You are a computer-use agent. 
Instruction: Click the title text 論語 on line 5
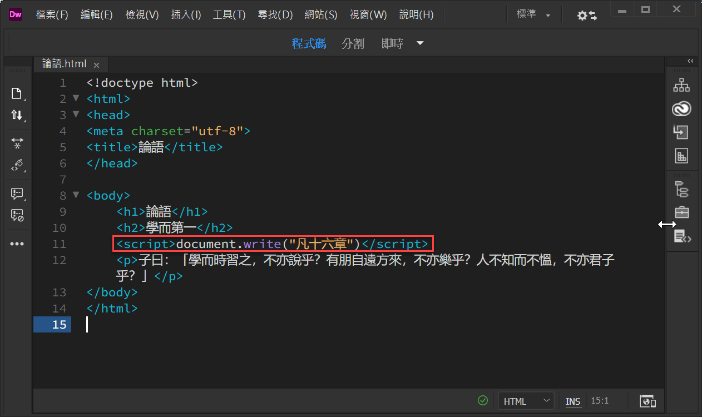[151, 147]
